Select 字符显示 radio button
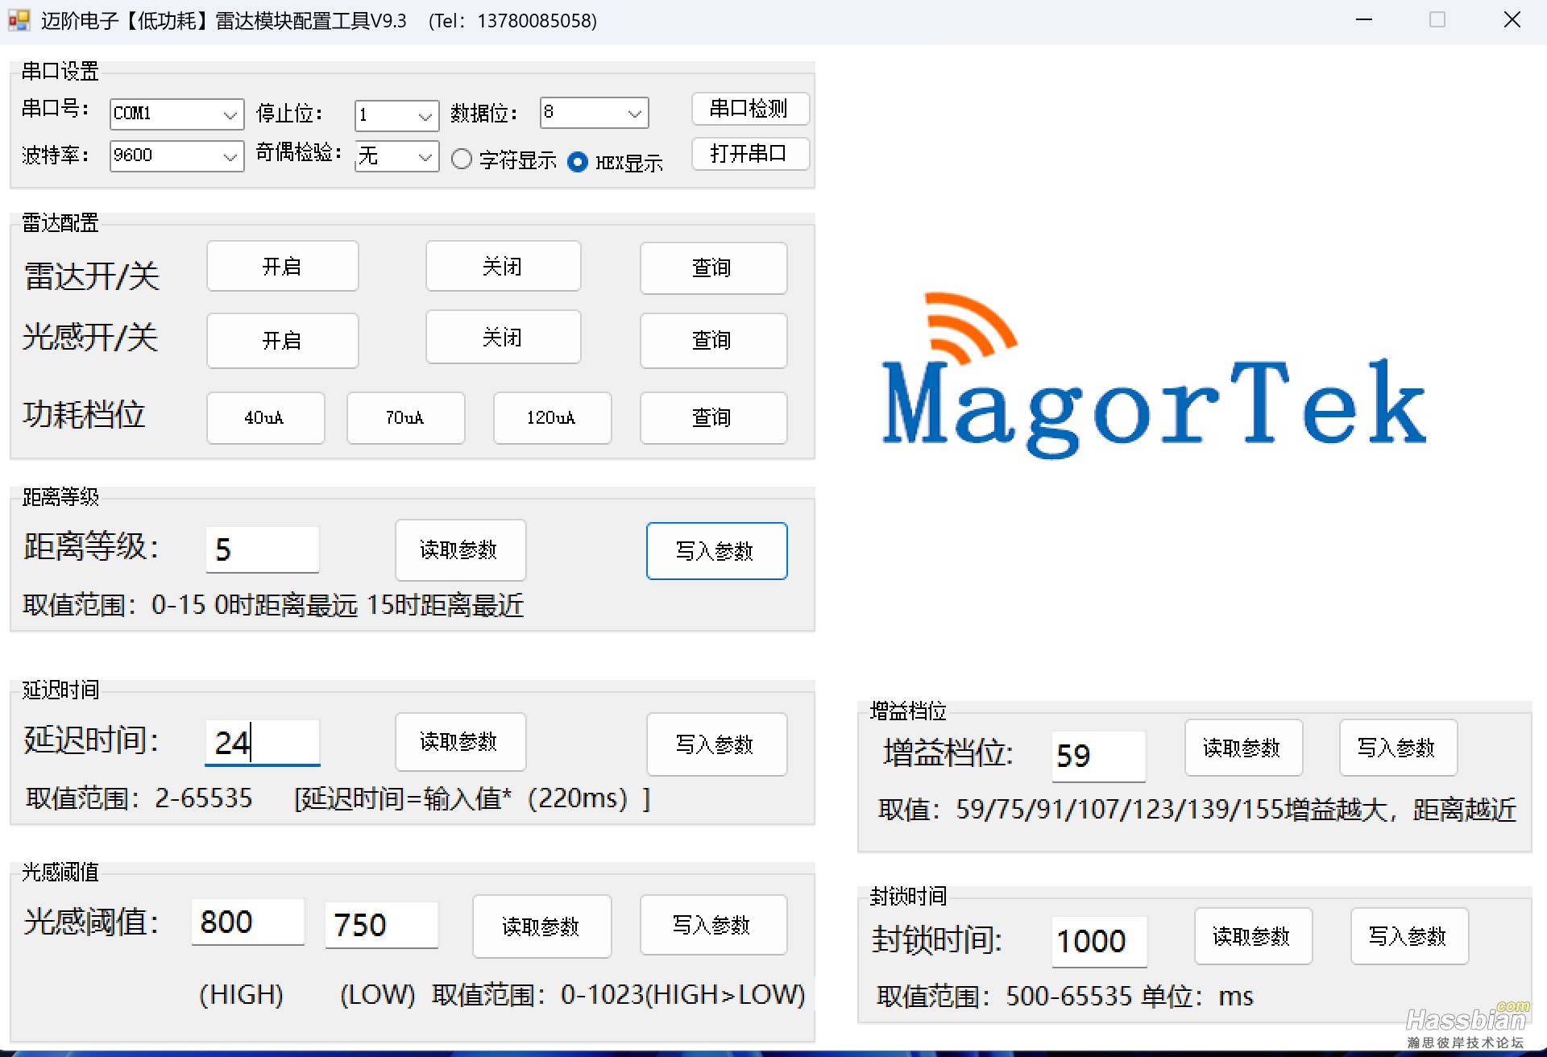Image resolution: width=1547 pixels, height=1057 pixels. point(462,160)
